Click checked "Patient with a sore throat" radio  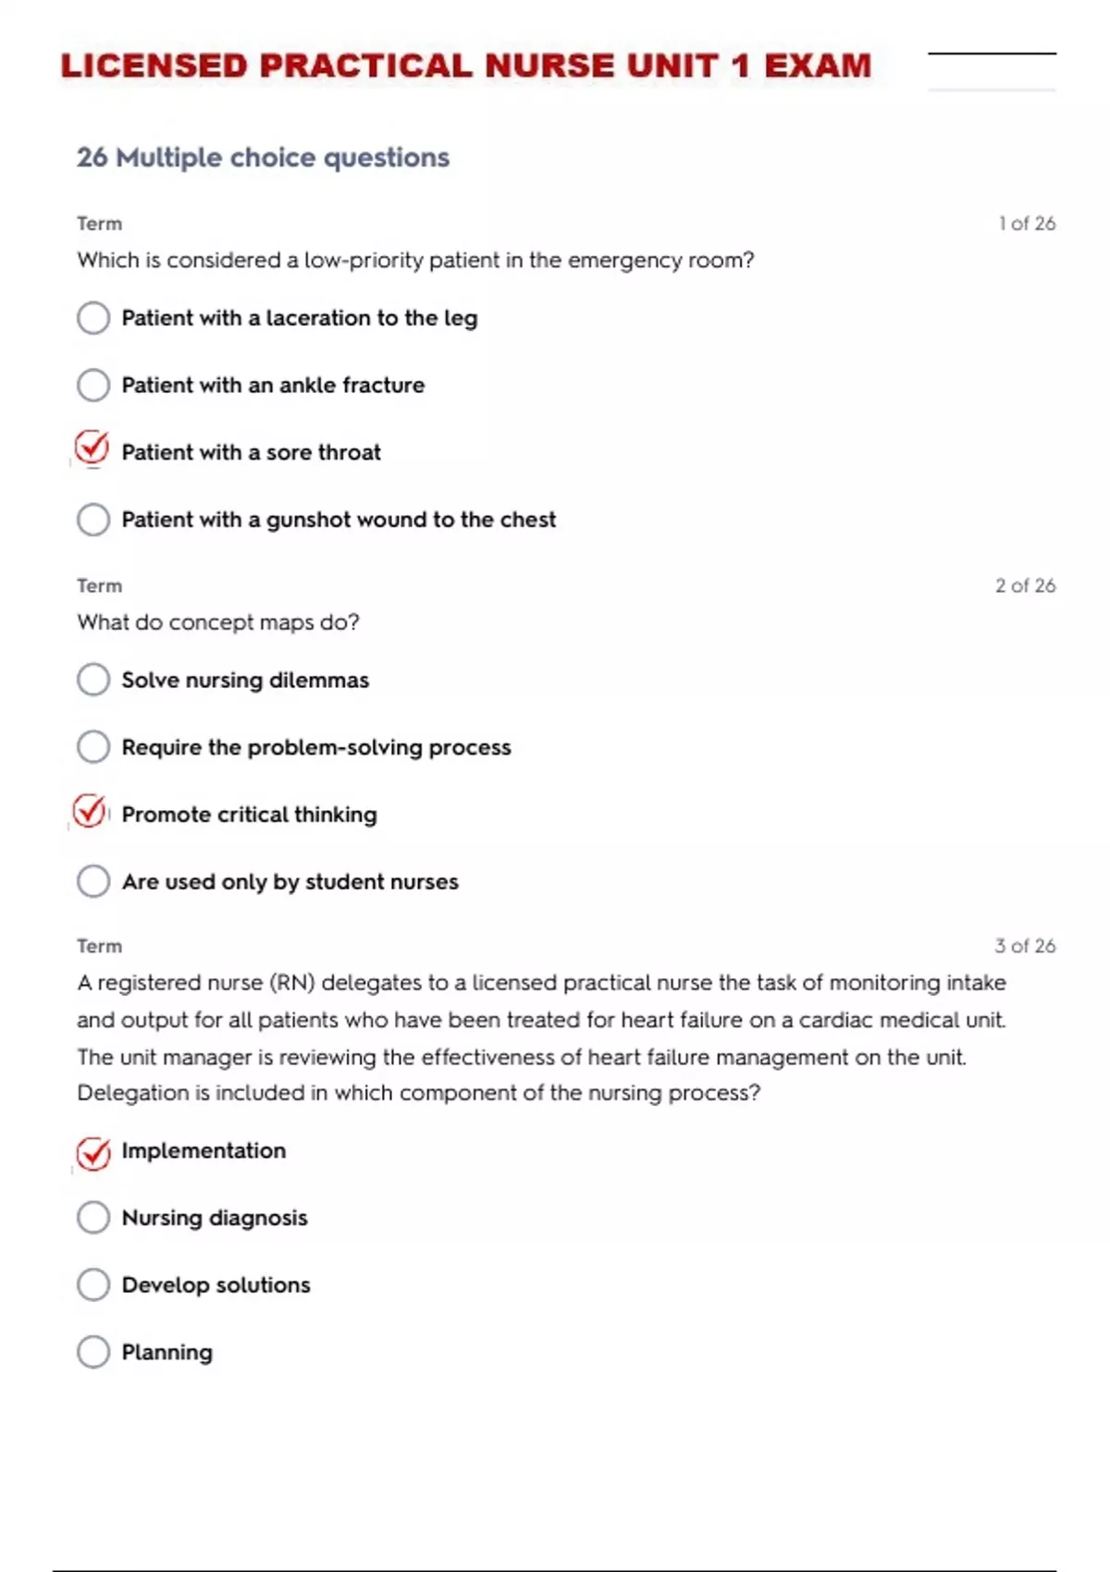(92, 449)
